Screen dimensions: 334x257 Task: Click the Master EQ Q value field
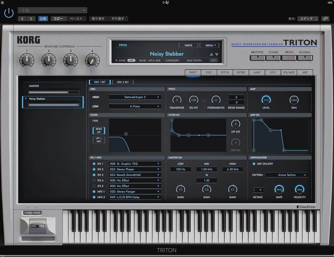(207, 180)
